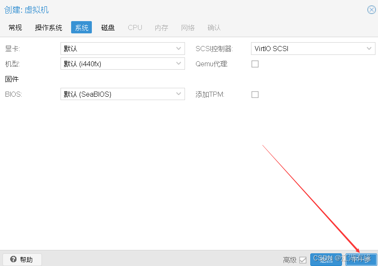Viewport: 378px width, 266px height.
Task: Open the 显卡 (display) dropdown showing 默认
Action: (119, 49)
